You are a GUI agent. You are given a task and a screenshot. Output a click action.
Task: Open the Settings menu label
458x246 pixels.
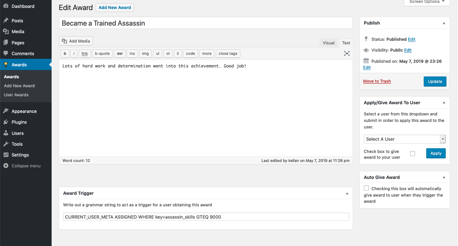tap(20, 155)
